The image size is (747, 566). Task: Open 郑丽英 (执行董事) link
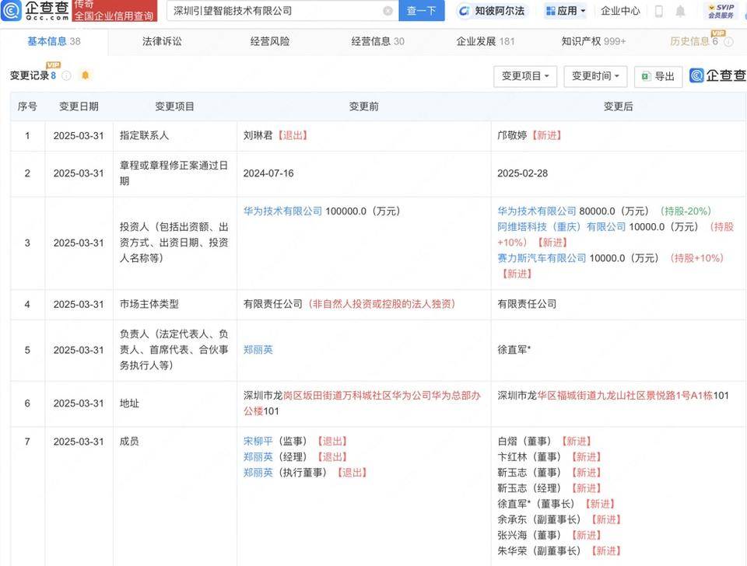(x=258, y=473)
